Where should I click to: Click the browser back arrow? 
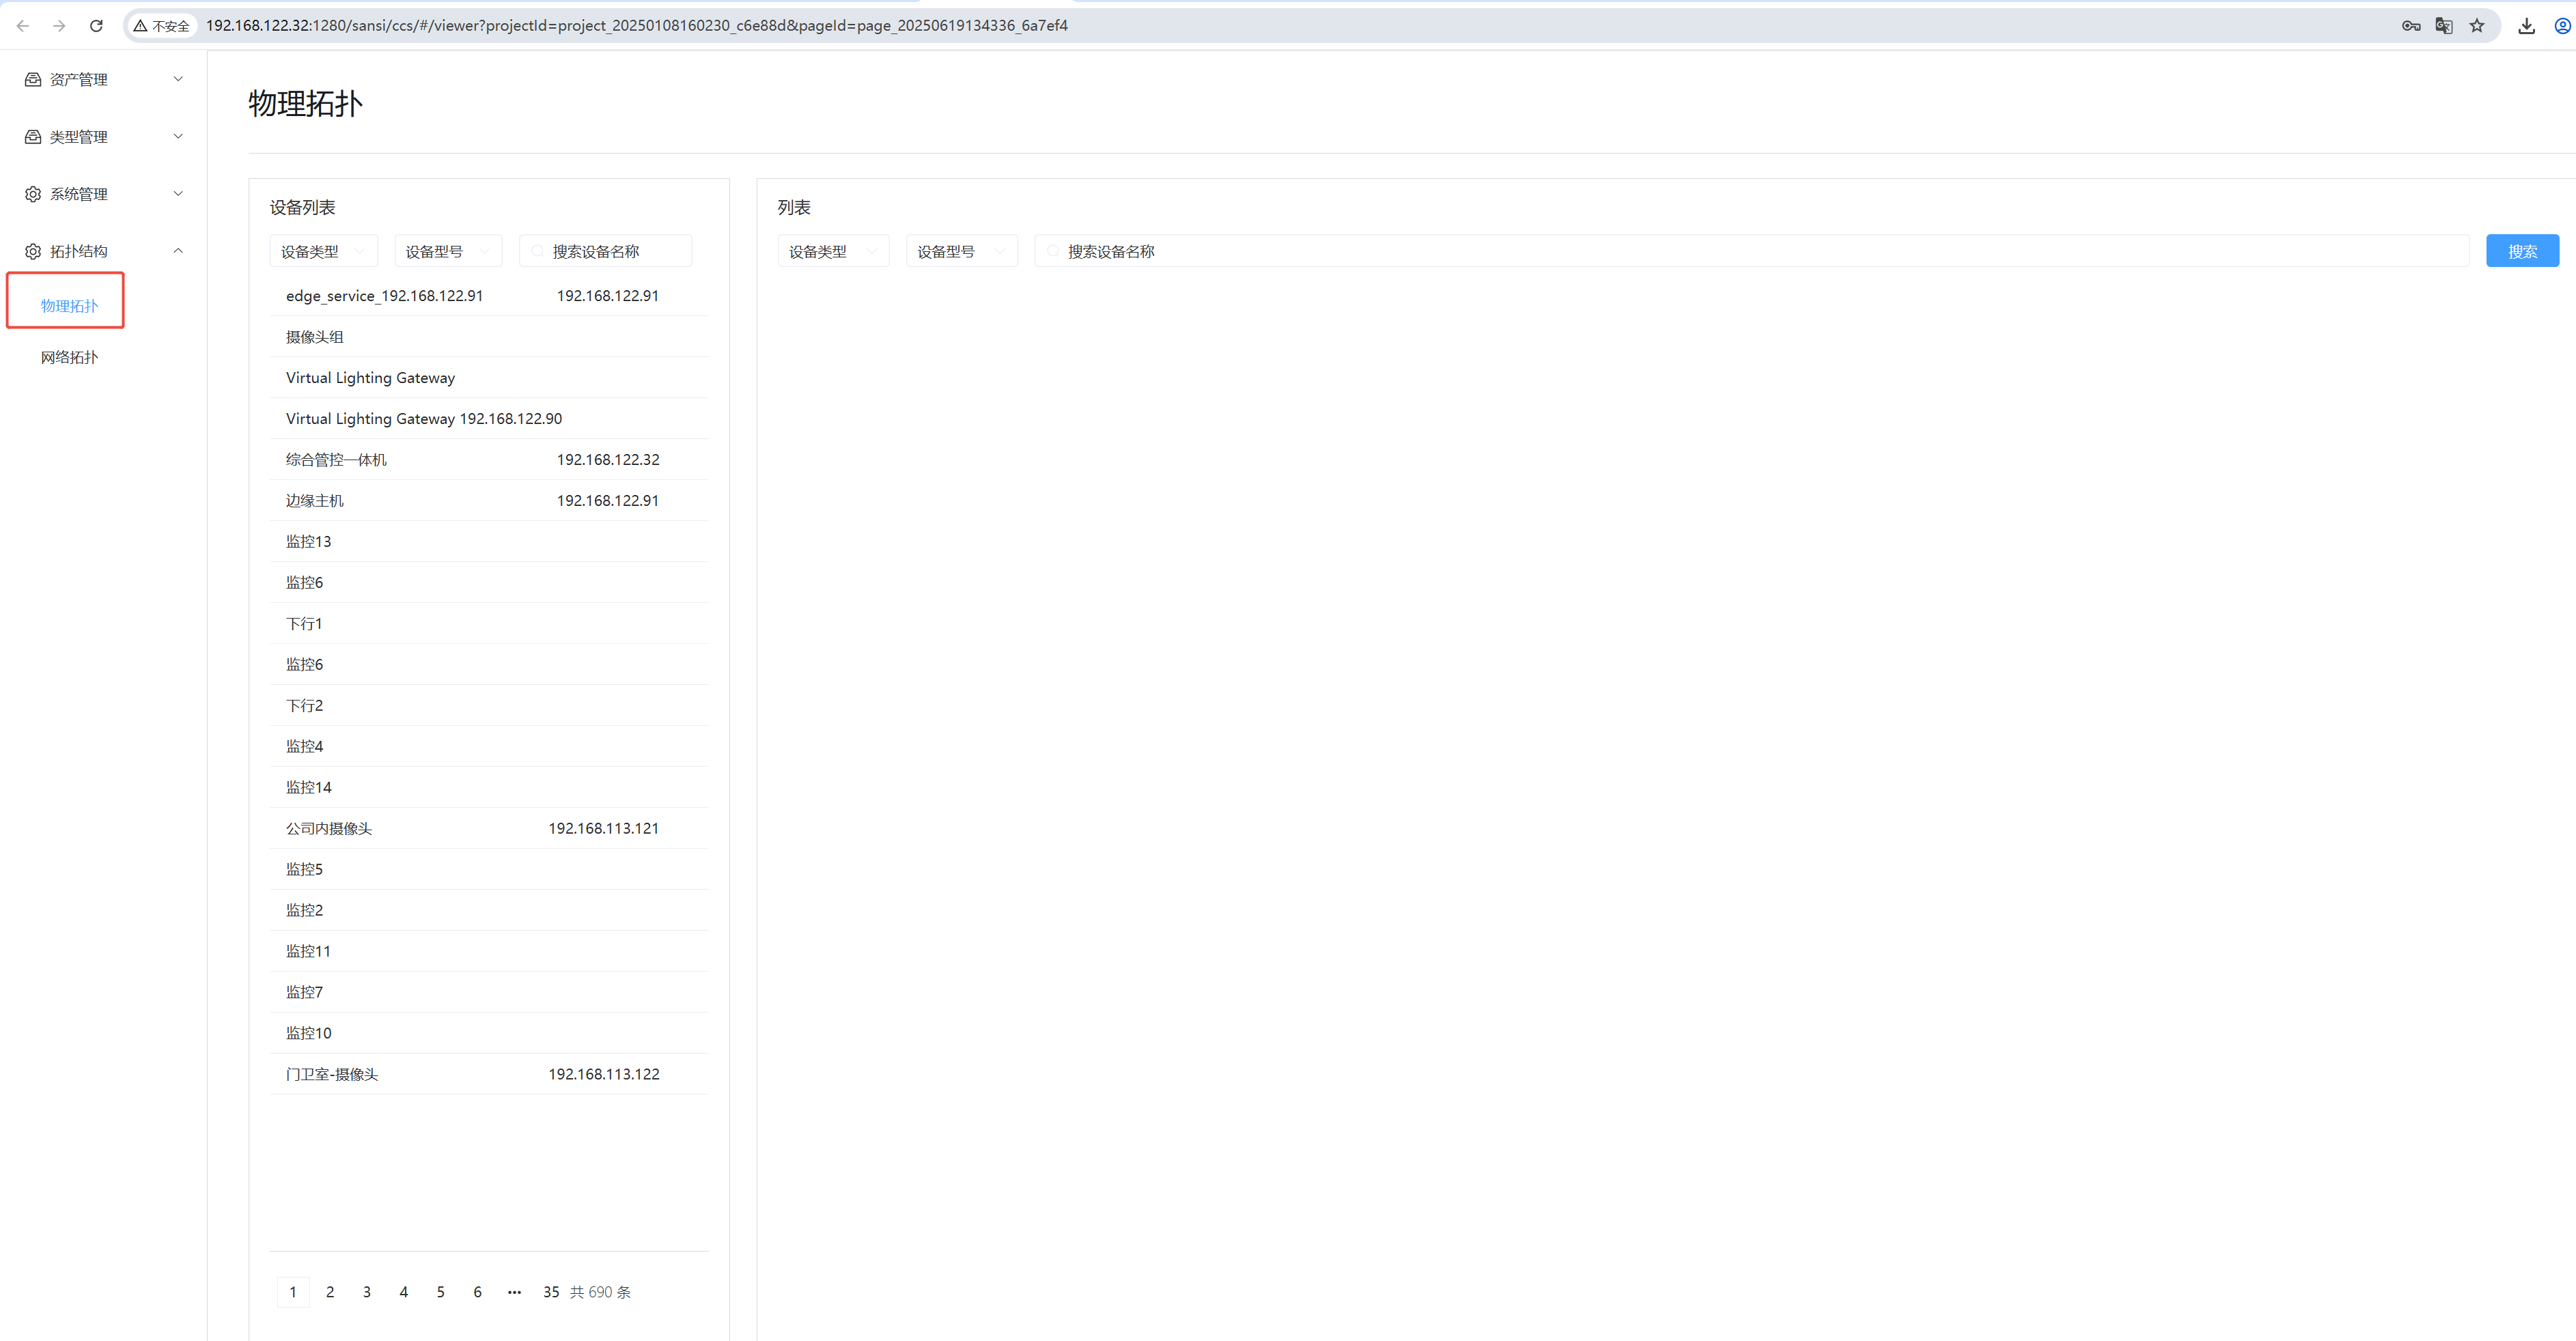(22, 26)
